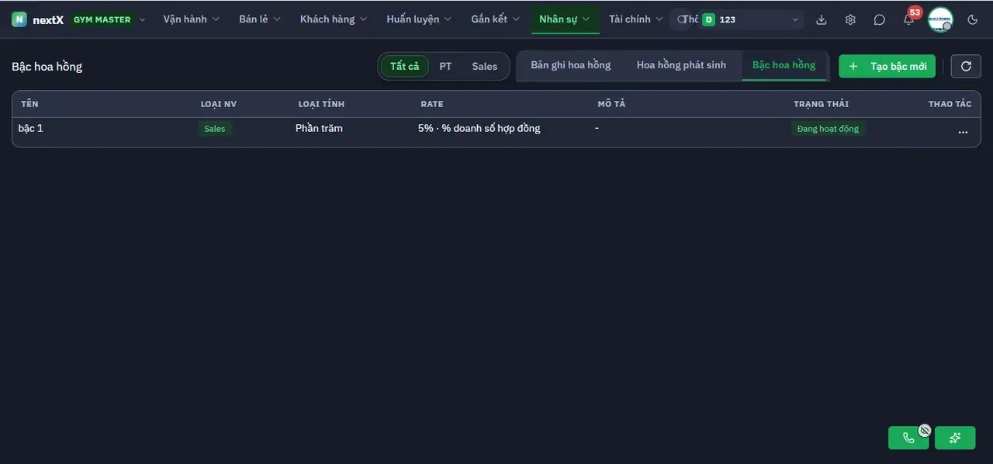Click the green phone call button
993x464 pixels.
coord(908,438)
